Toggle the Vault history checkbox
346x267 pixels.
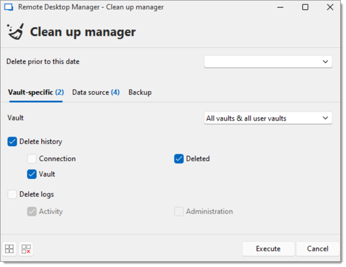tap(32, 175)
